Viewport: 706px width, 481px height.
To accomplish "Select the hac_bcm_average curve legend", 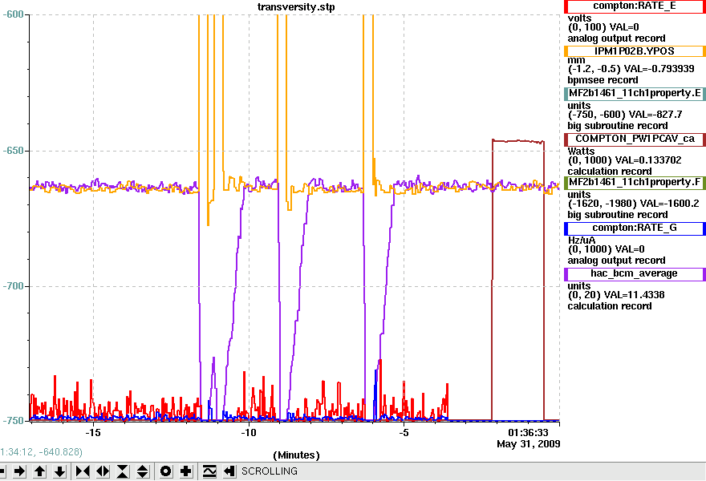I will [x=635, y=274].
